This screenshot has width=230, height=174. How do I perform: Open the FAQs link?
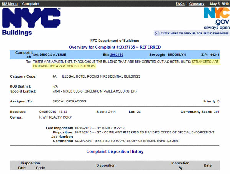[180, 3]
